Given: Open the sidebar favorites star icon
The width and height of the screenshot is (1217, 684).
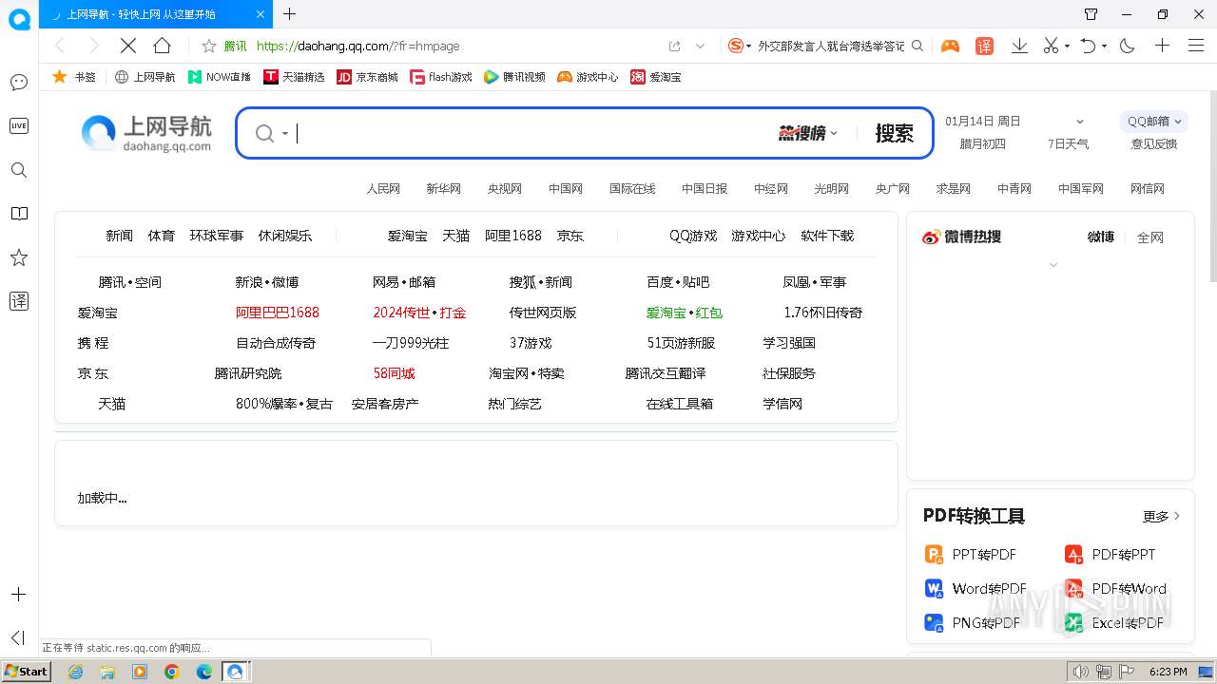Looking at the screenshot, I should point(19,257).
